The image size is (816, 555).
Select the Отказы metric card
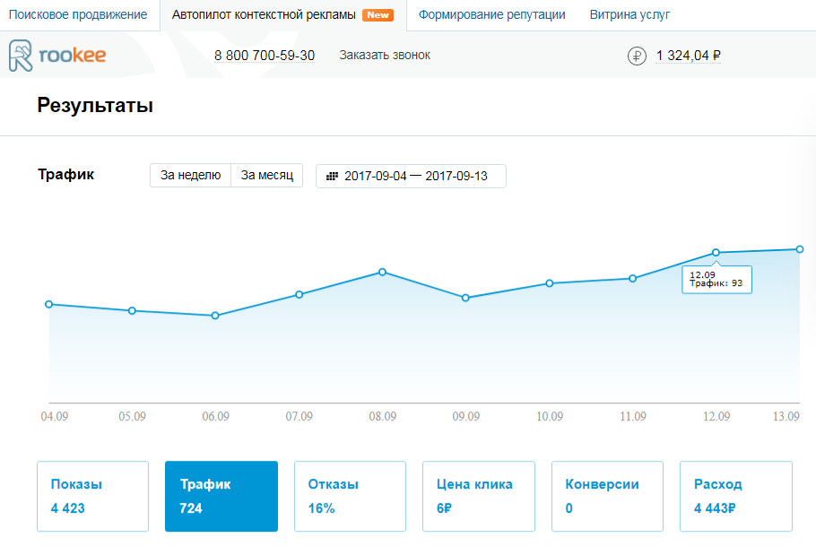click(x=350, y=496)
